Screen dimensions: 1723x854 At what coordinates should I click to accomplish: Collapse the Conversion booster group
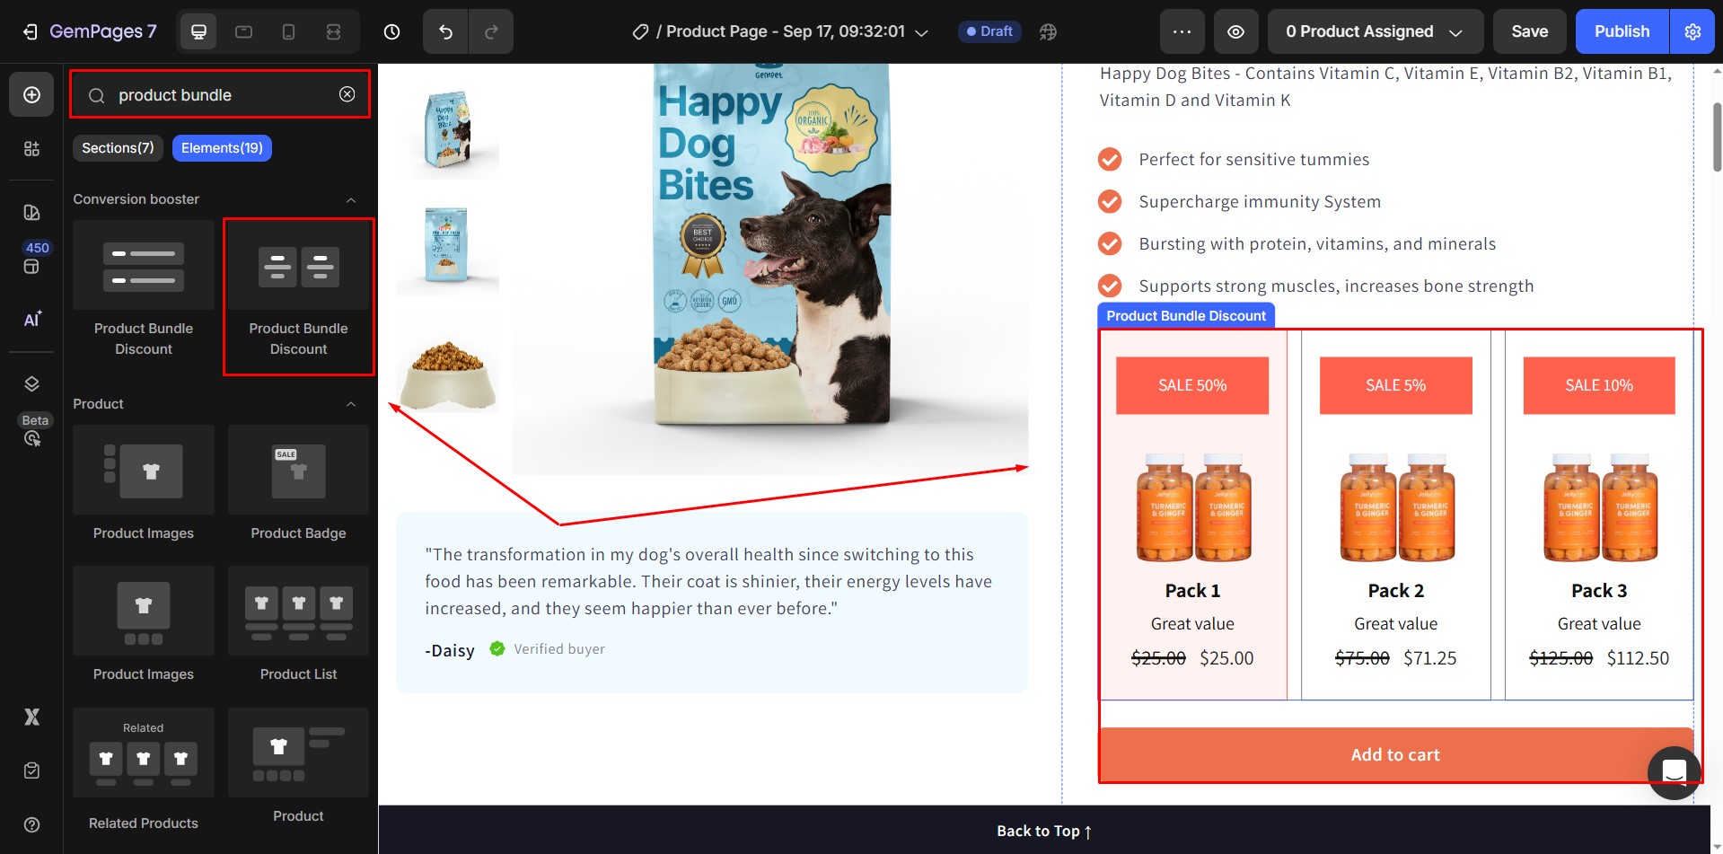(x=351, y=199)
